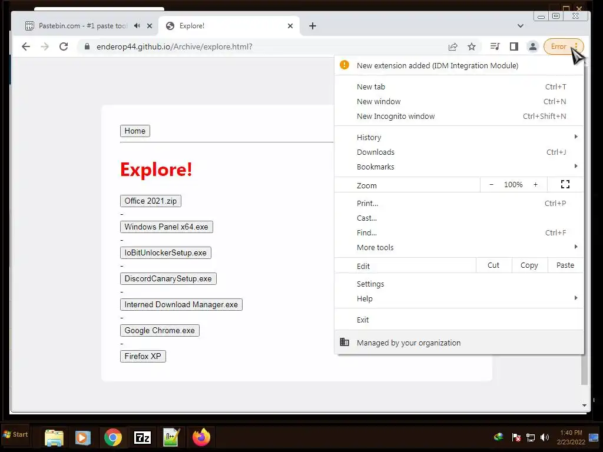Select the Explore! tab
The height and width of the screenshot is (452, 603).
point(229,26)
